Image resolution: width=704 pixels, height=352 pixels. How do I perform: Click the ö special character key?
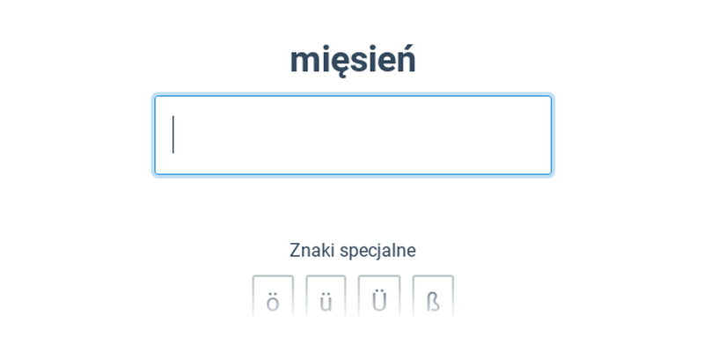273,299
